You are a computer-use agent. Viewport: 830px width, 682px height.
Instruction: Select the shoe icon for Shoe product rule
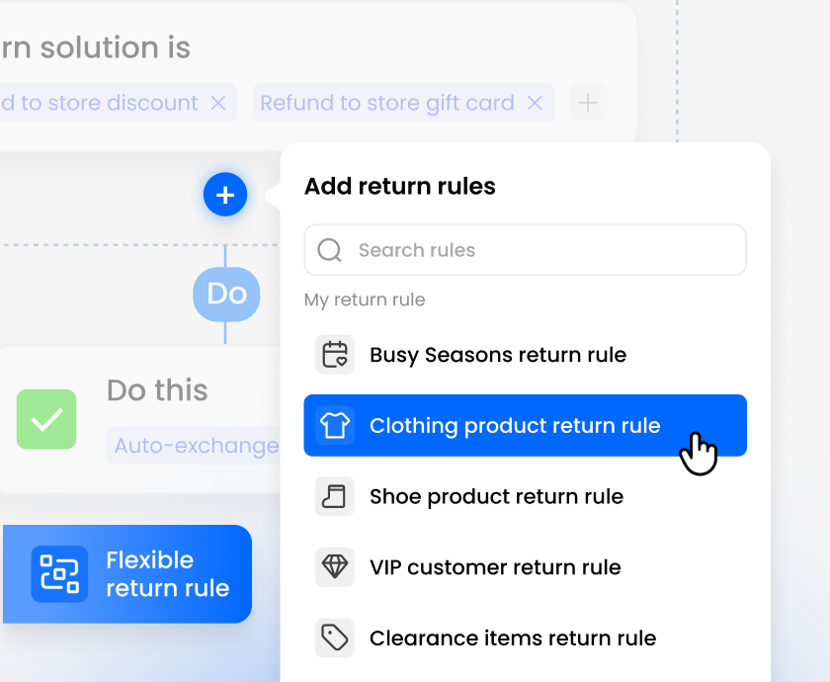click(335, 496)
